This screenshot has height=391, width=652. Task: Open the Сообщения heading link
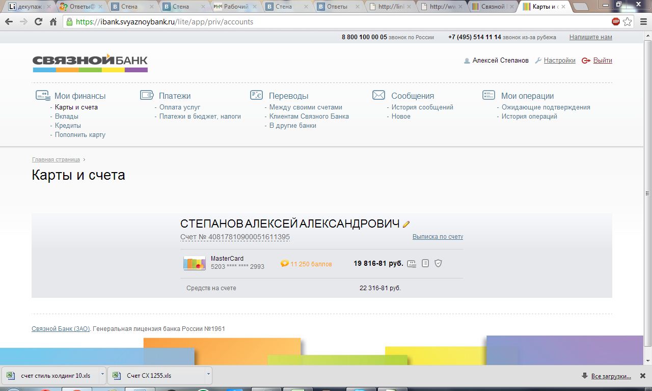point(413,96)
